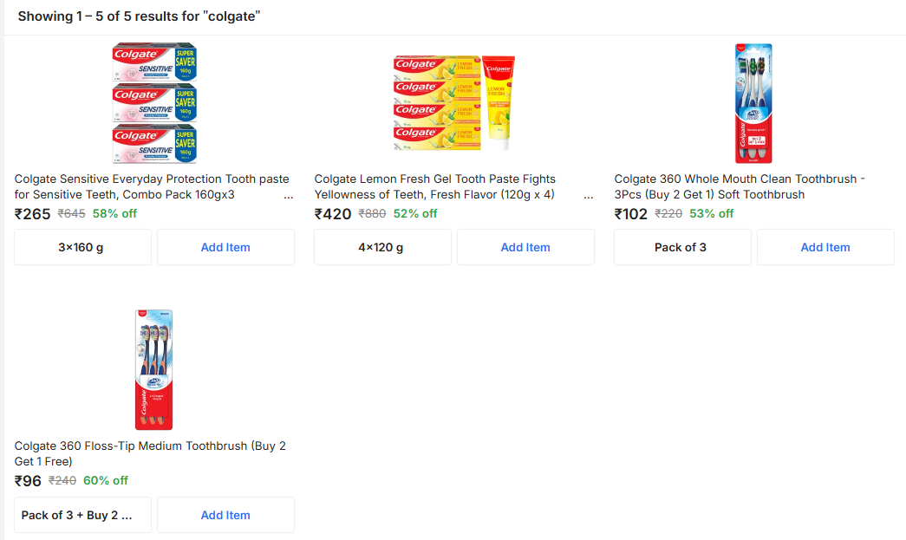Open Colgate 360 Whole Mouth Clean title link
Screen dimensions: 906x540
coord(740,186)
